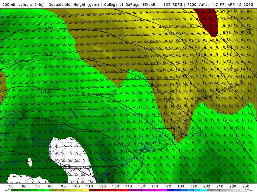This screenshot has height=192, width=257.
Task: Click the 130 value on the color scale
Action: (x=116, y=186)
